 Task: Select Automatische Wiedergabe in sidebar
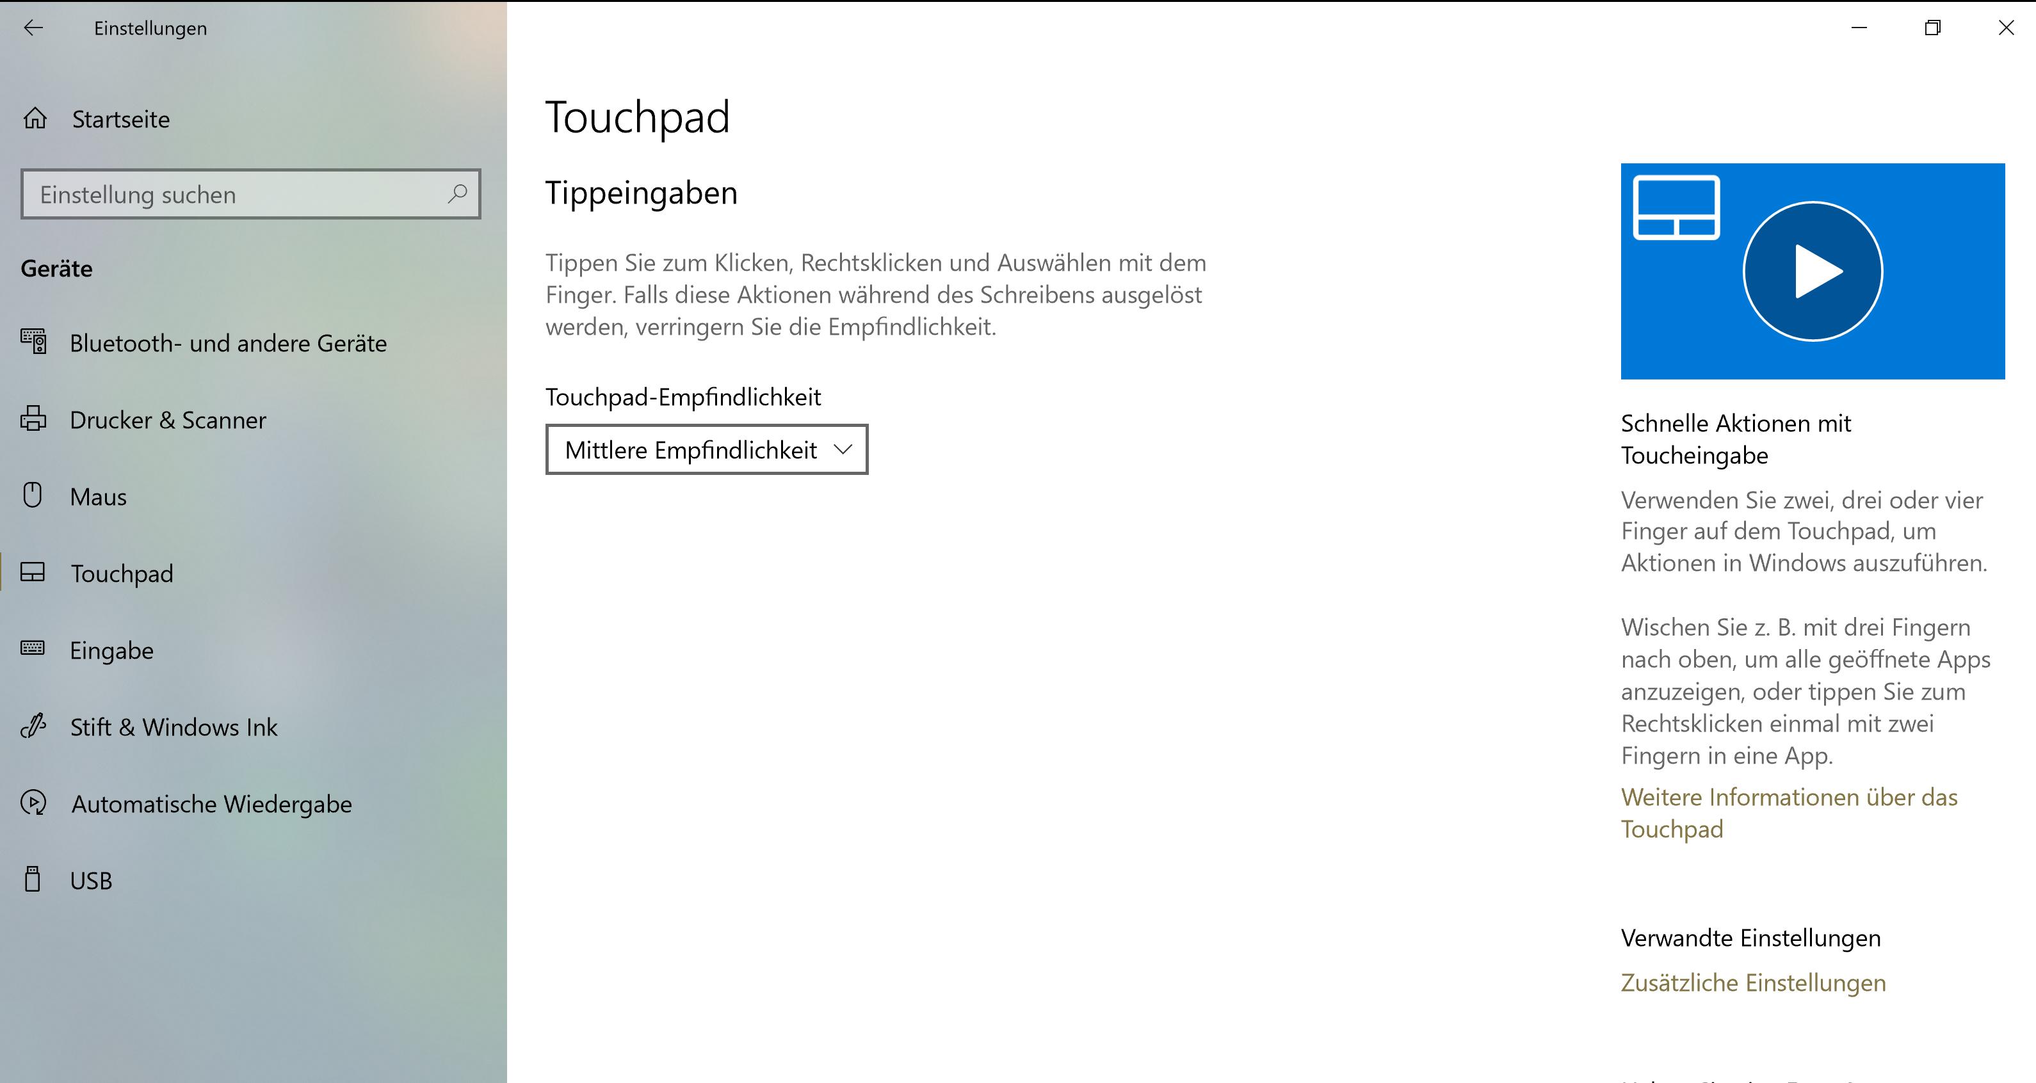[x=211, y=803]
